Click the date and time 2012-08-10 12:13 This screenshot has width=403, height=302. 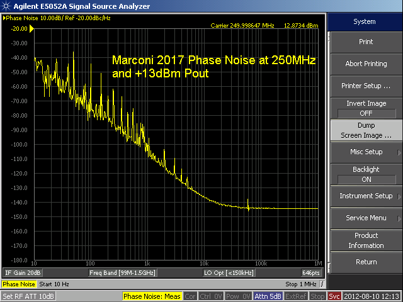coord(372,296)
